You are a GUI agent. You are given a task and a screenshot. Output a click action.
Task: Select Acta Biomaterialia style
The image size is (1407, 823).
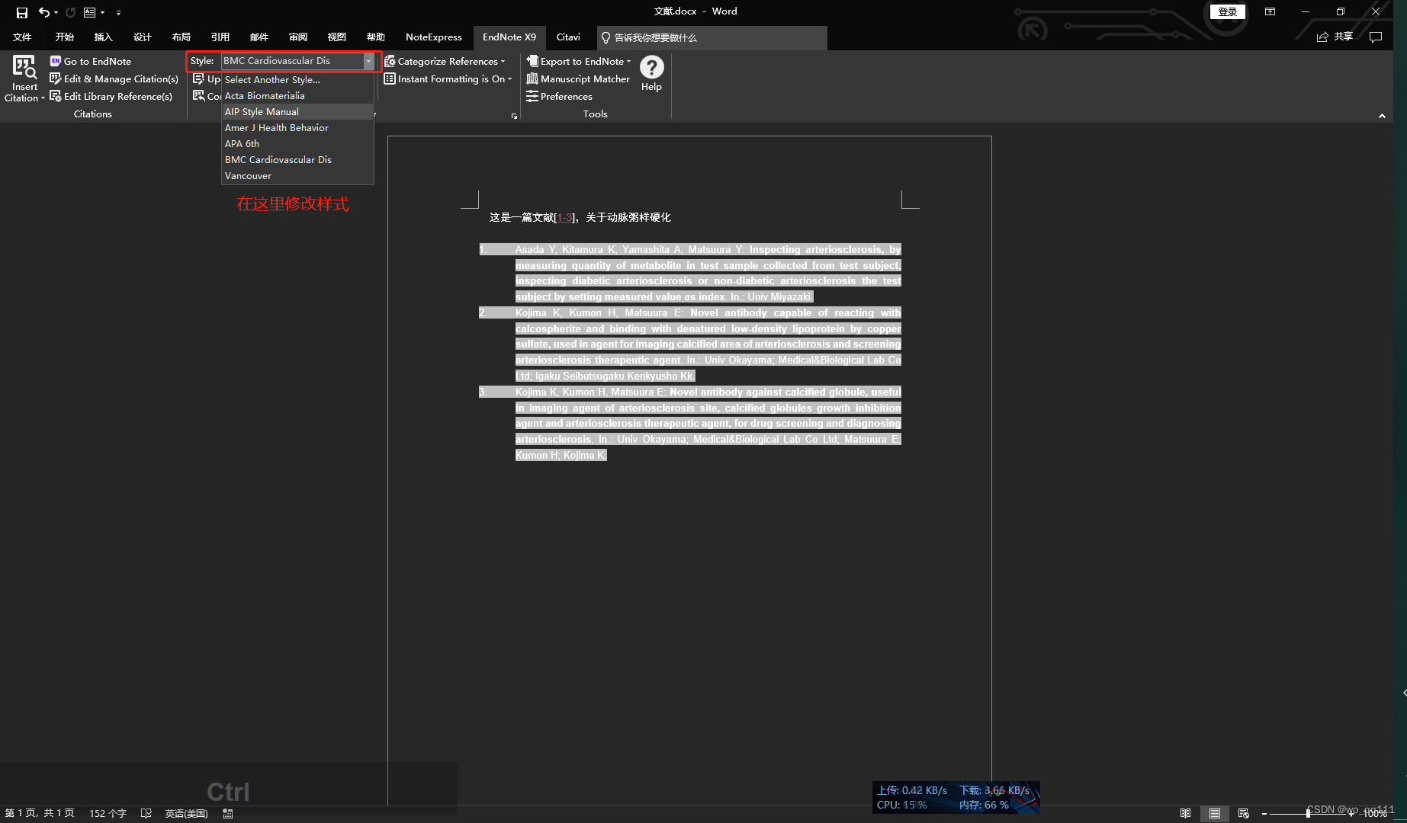(x=297, y=95)
